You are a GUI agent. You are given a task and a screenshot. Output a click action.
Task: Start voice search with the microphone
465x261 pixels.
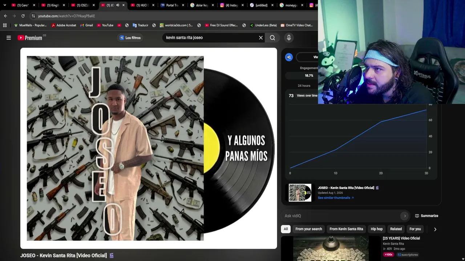coord(289,38)
